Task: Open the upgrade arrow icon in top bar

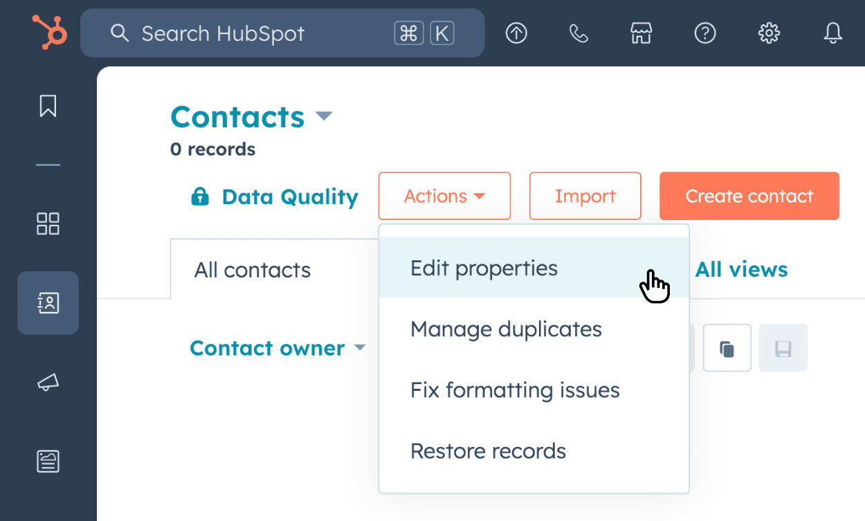Action: (516, 33)
